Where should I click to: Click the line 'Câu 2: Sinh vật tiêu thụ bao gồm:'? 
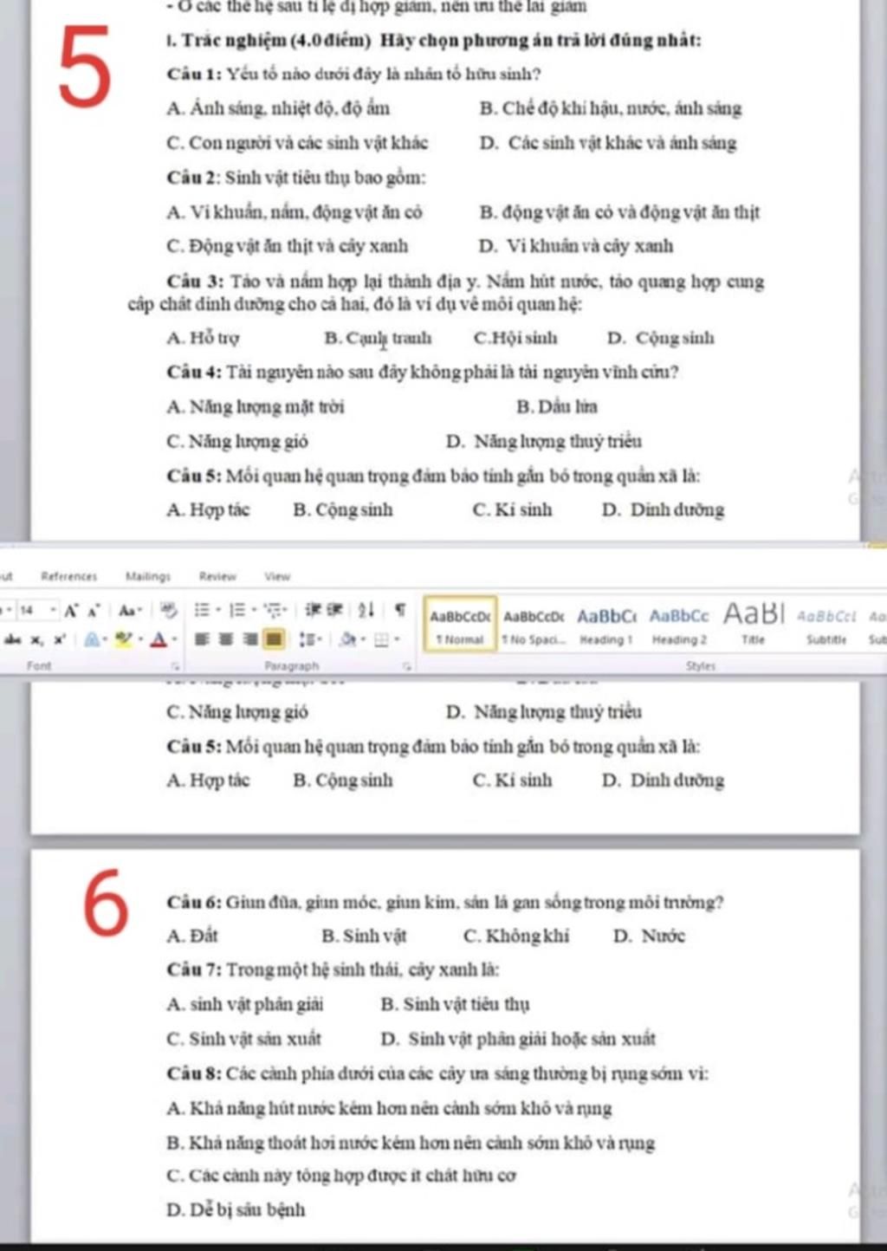pyautogui.click(x=296, y=178)
